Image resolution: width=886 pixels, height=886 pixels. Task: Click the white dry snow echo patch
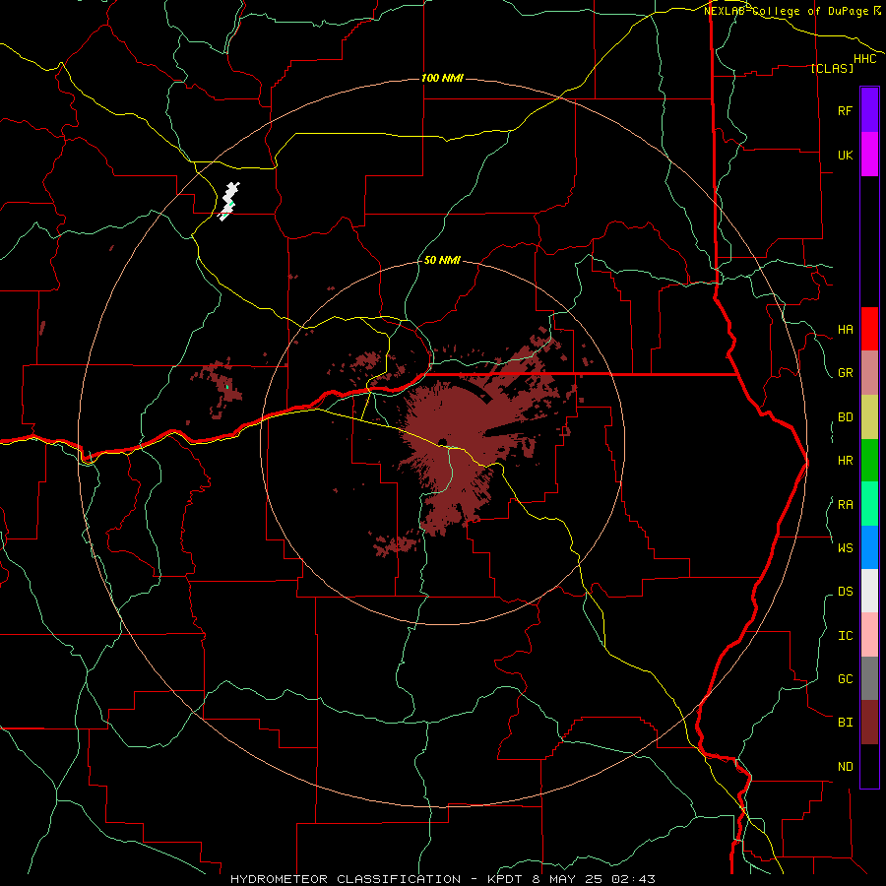[x=228, y=201]
